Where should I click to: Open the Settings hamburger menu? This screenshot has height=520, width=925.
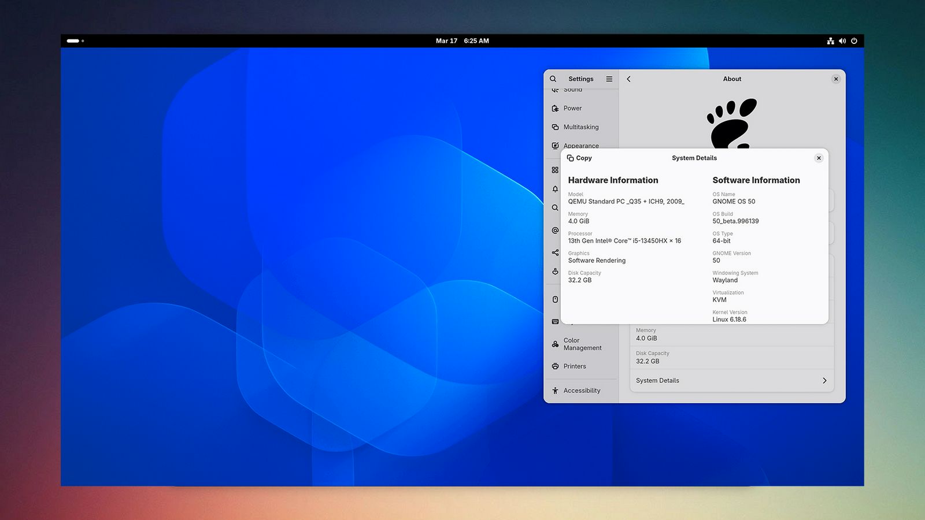609,79
